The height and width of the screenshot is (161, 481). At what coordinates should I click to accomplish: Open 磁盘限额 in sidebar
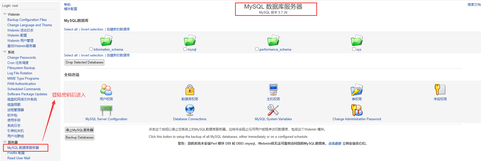pyautogui.click(x=14, y=105)
